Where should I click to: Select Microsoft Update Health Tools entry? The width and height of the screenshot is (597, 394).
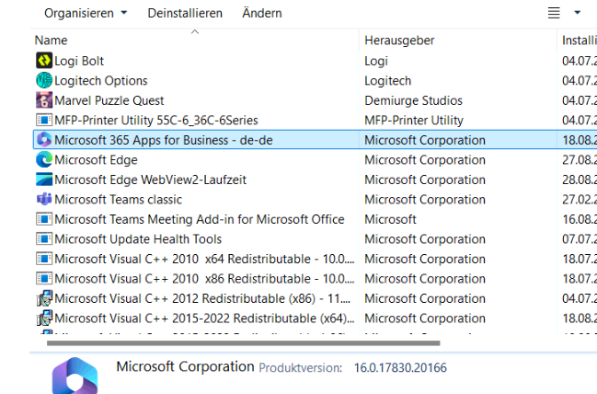(x=138, y=239)
